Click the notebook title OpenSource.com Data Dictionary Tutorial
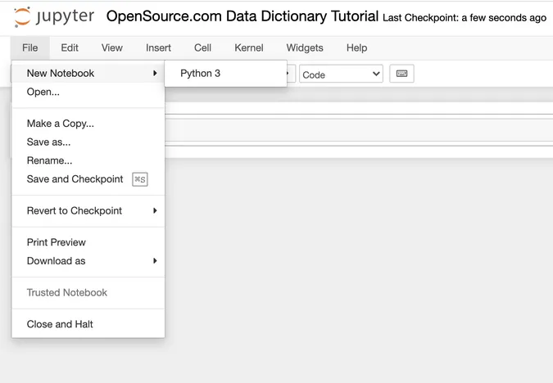The height and width of the screenshot is (383, 553). coord(243,16)
